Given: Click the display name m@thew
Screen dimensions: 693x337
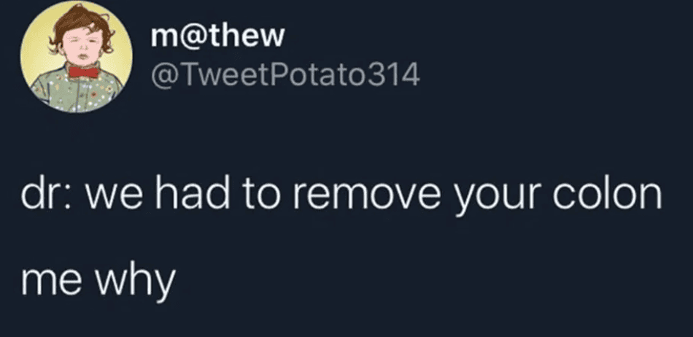Looking at the screenshot, I should (x=217, y=36).
